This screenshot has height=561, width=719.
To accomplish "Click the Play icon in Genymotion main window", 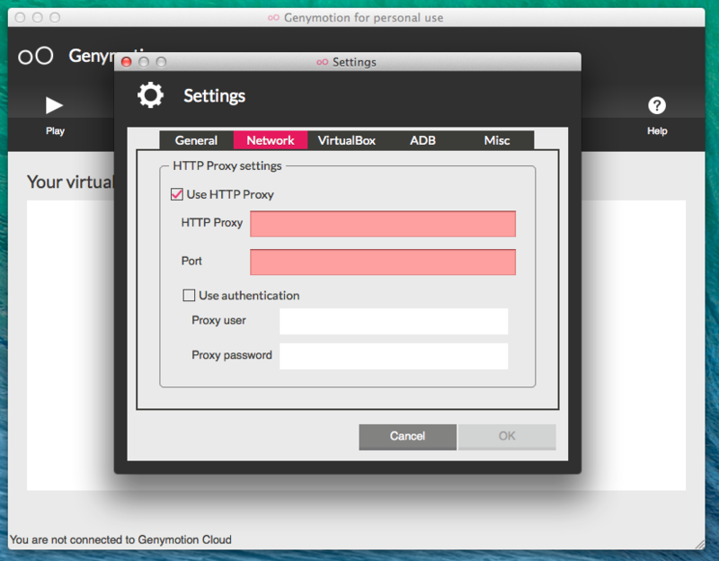I will tap(54, 105).
